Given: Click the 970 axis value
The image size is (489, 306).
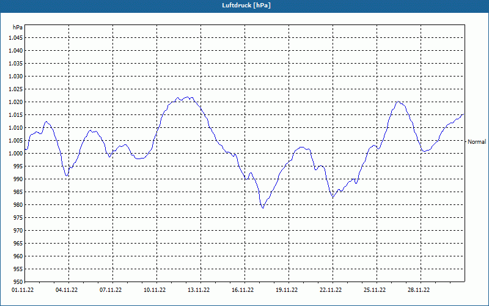Looking at the screenshot, I should [18, 231].
